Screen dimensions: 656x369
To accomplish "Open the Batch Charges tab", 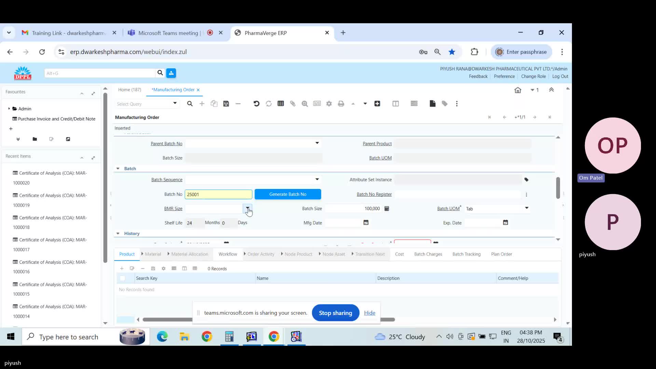I will pyautogui.click(x=428, y=254).
